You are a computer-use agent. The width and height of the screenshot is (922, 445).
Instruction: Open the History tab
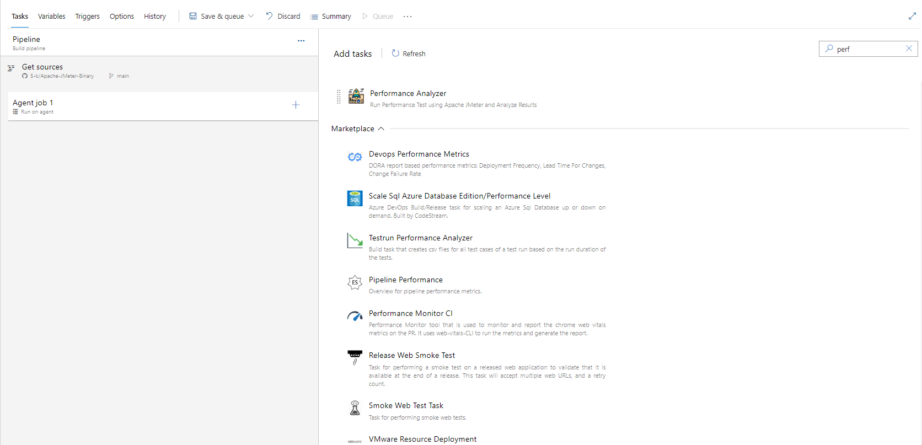155,16
